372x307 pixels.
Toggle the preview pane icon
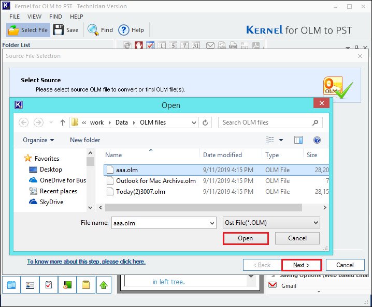click(298, 140)
